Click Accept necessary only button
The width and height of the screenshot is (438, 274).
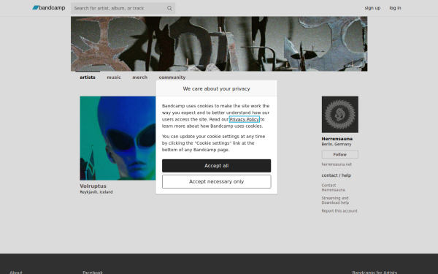(217, 182)
